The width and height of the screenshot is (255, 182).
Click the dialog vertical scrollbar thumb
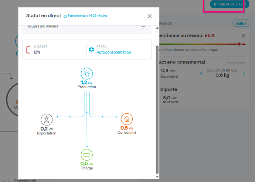pyautogui.click(x=157, y=110)
